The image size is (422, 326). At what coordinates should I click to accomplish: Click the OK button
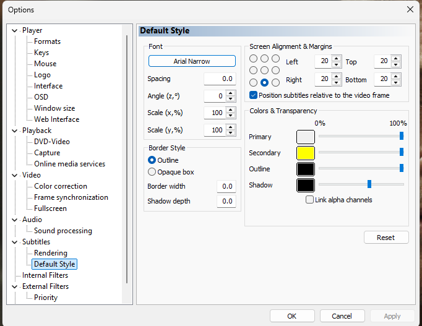tap(292, 316)
